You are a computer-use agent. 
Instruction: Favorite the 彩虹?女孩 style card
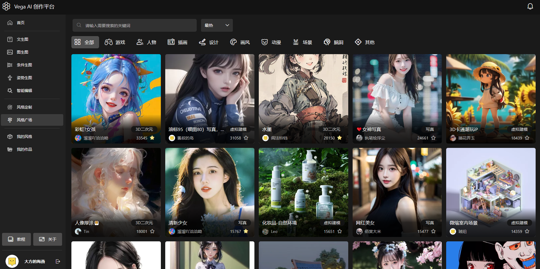152,138
